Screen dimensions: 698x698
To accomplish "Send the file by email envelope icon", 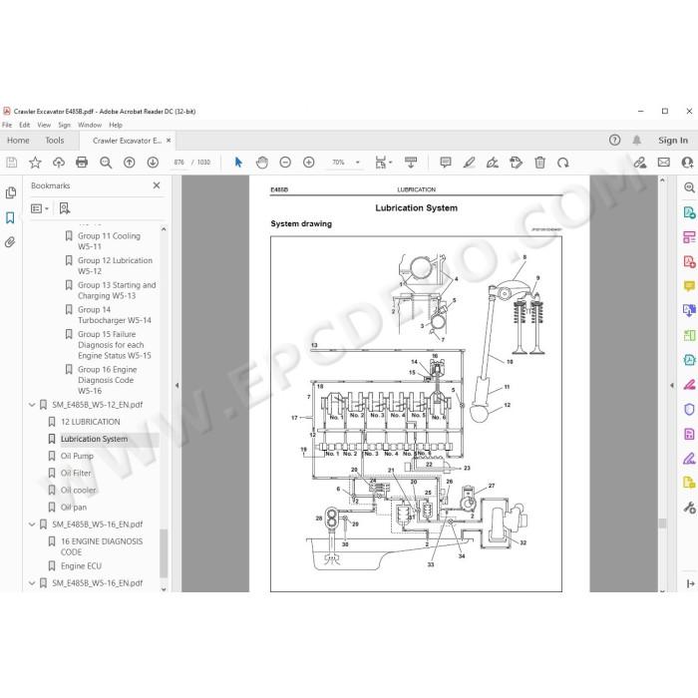I will (664, 163).
